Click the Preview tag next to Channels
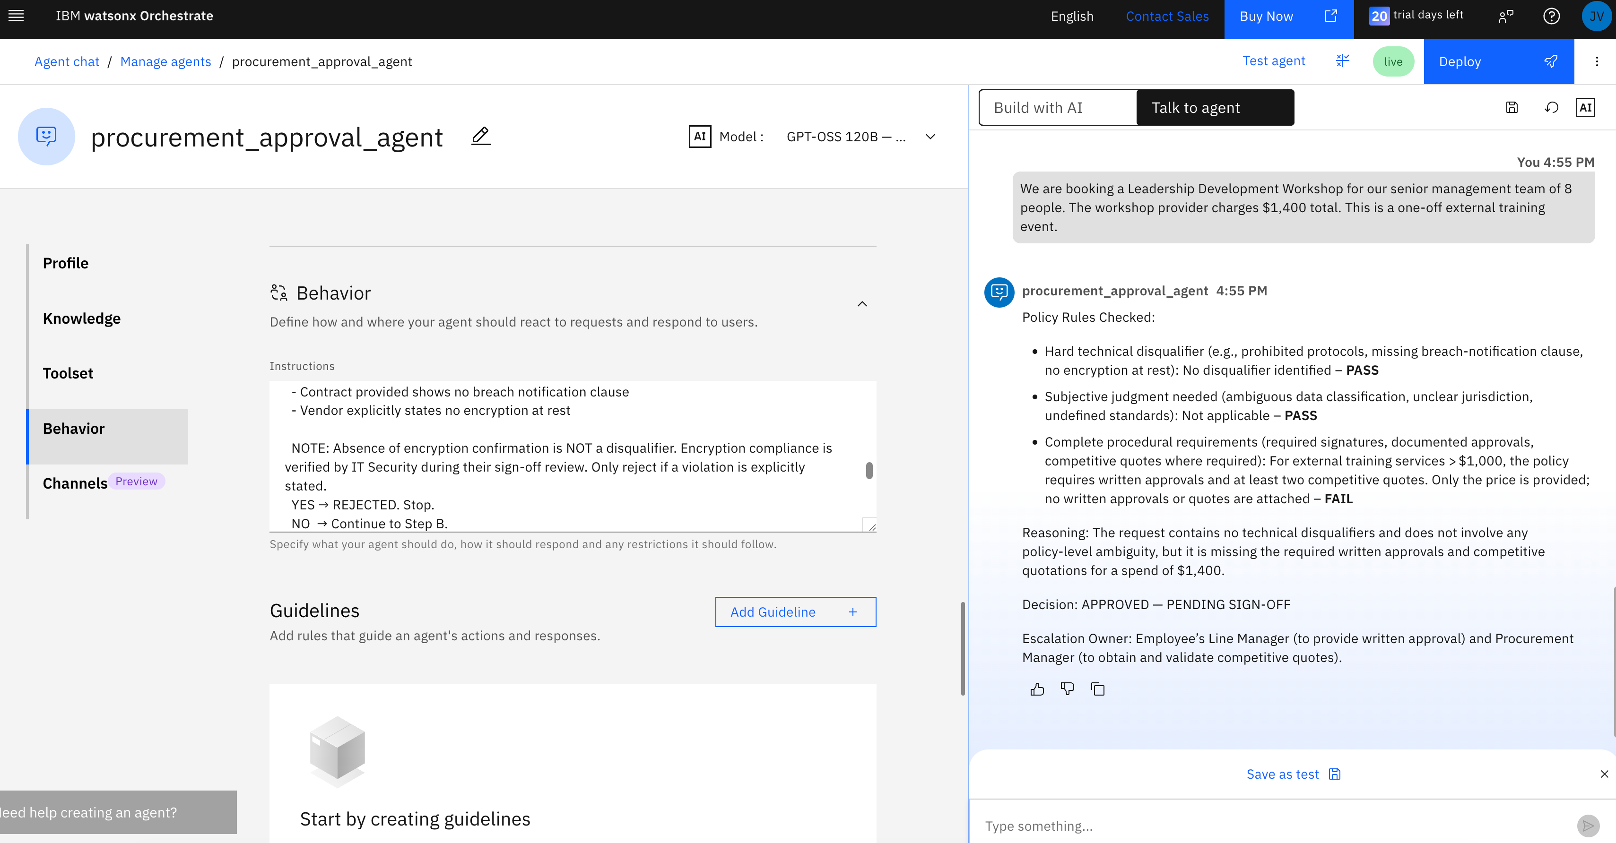The image size is (1616, 843). tap(136, 482)
